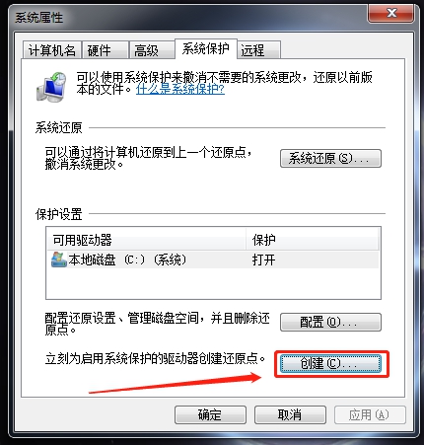Switch to the 计算机名 tab
Screen dimensions: 424x445
51,50
